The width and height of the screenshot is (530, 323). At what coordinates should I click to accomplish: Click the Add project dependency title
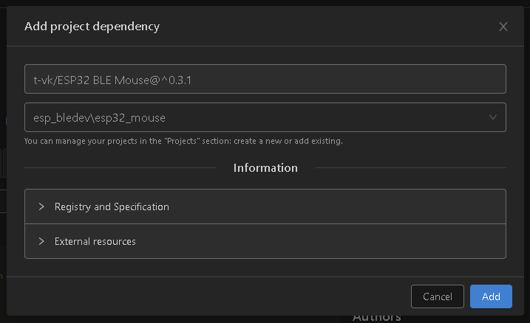click(92, 27)
